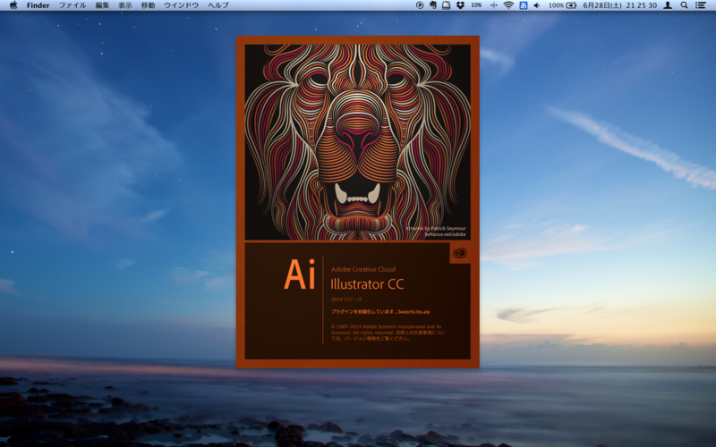Click the Behance.net/adobe credit text

[x=445, y=234]
